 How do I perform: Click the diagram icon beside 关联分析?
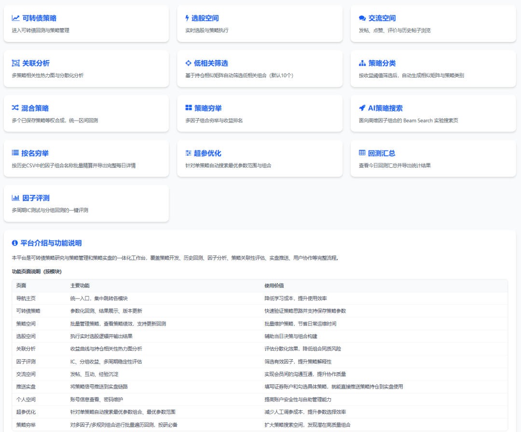(x=15, y=63)
